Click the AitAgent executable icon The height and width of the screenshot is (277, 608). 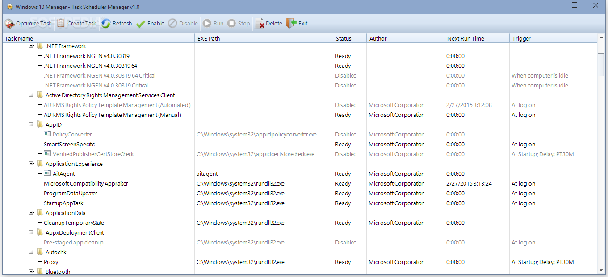pos(47,174)
